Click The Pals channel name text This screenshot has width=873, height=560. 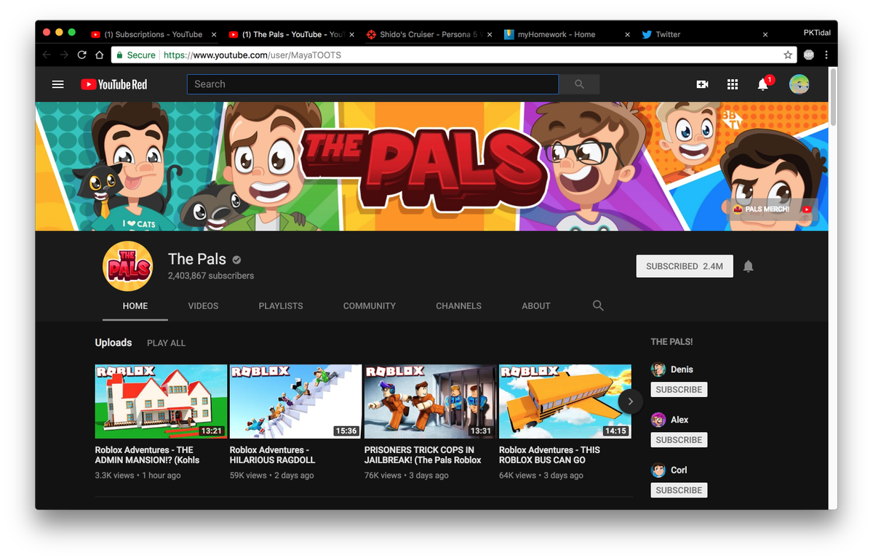(x=196, y=259)
